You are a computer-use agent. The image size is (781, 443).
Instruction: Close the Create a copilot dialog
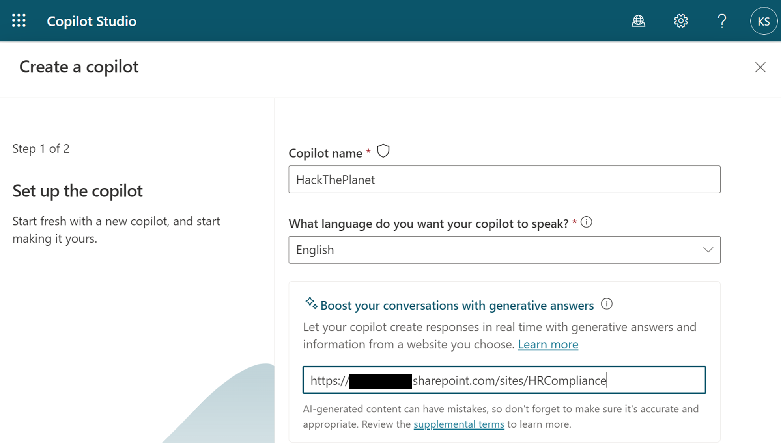(x=760, y=67)
